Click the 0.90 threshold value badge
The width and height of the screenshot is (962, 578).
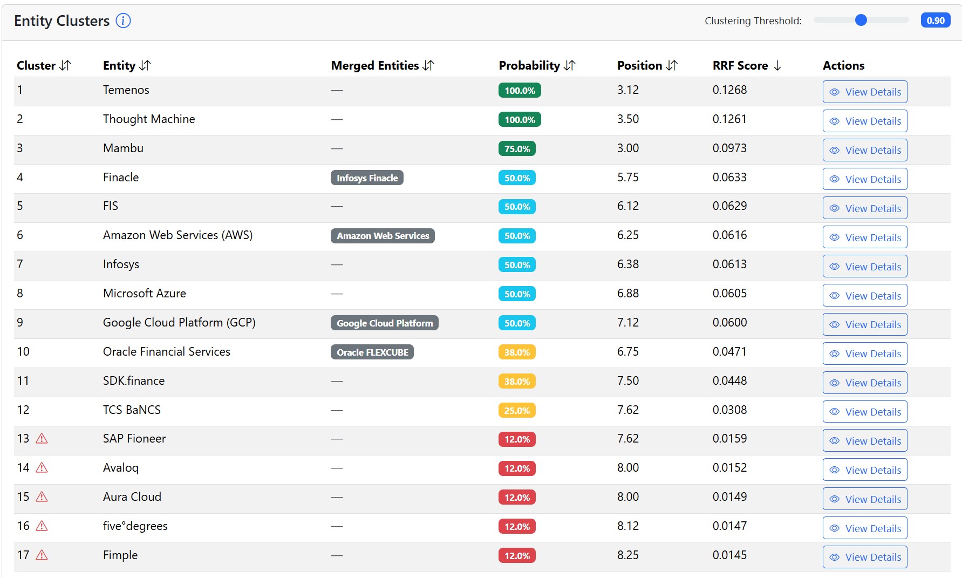[935, 21]
